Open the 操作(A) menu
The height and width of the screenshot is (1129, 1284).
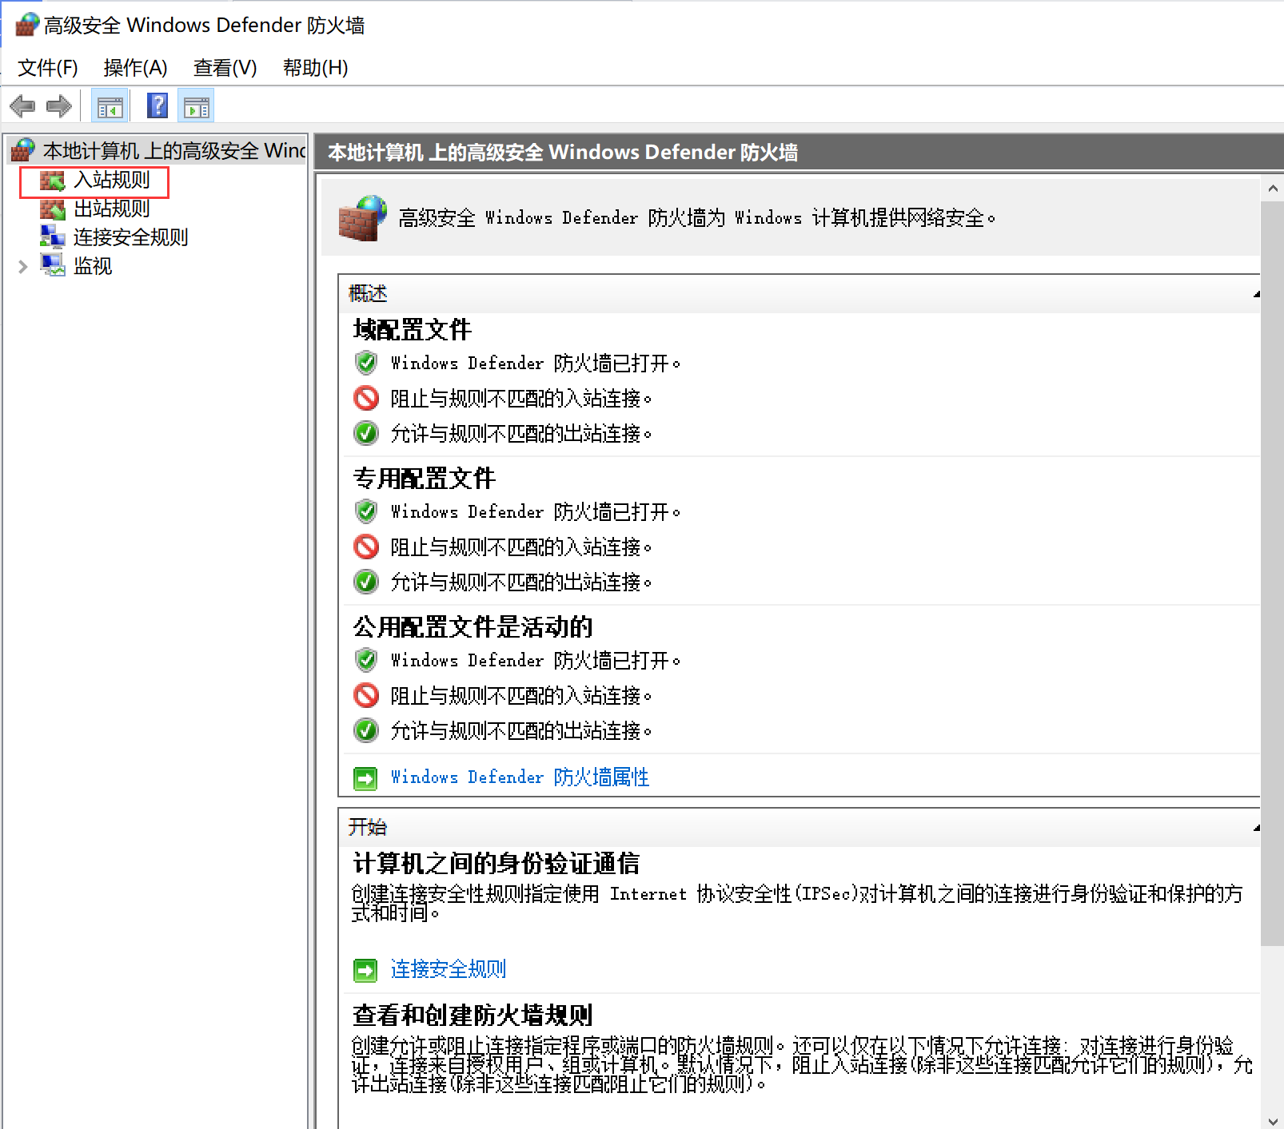[x=135, y=68]
